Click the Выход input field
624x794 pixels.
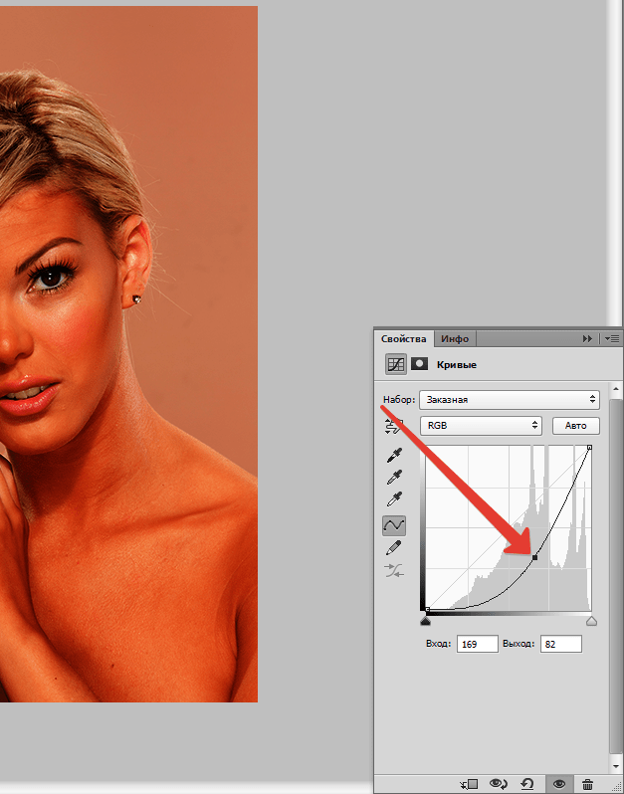pyautogui.click(x=560, y=644)
